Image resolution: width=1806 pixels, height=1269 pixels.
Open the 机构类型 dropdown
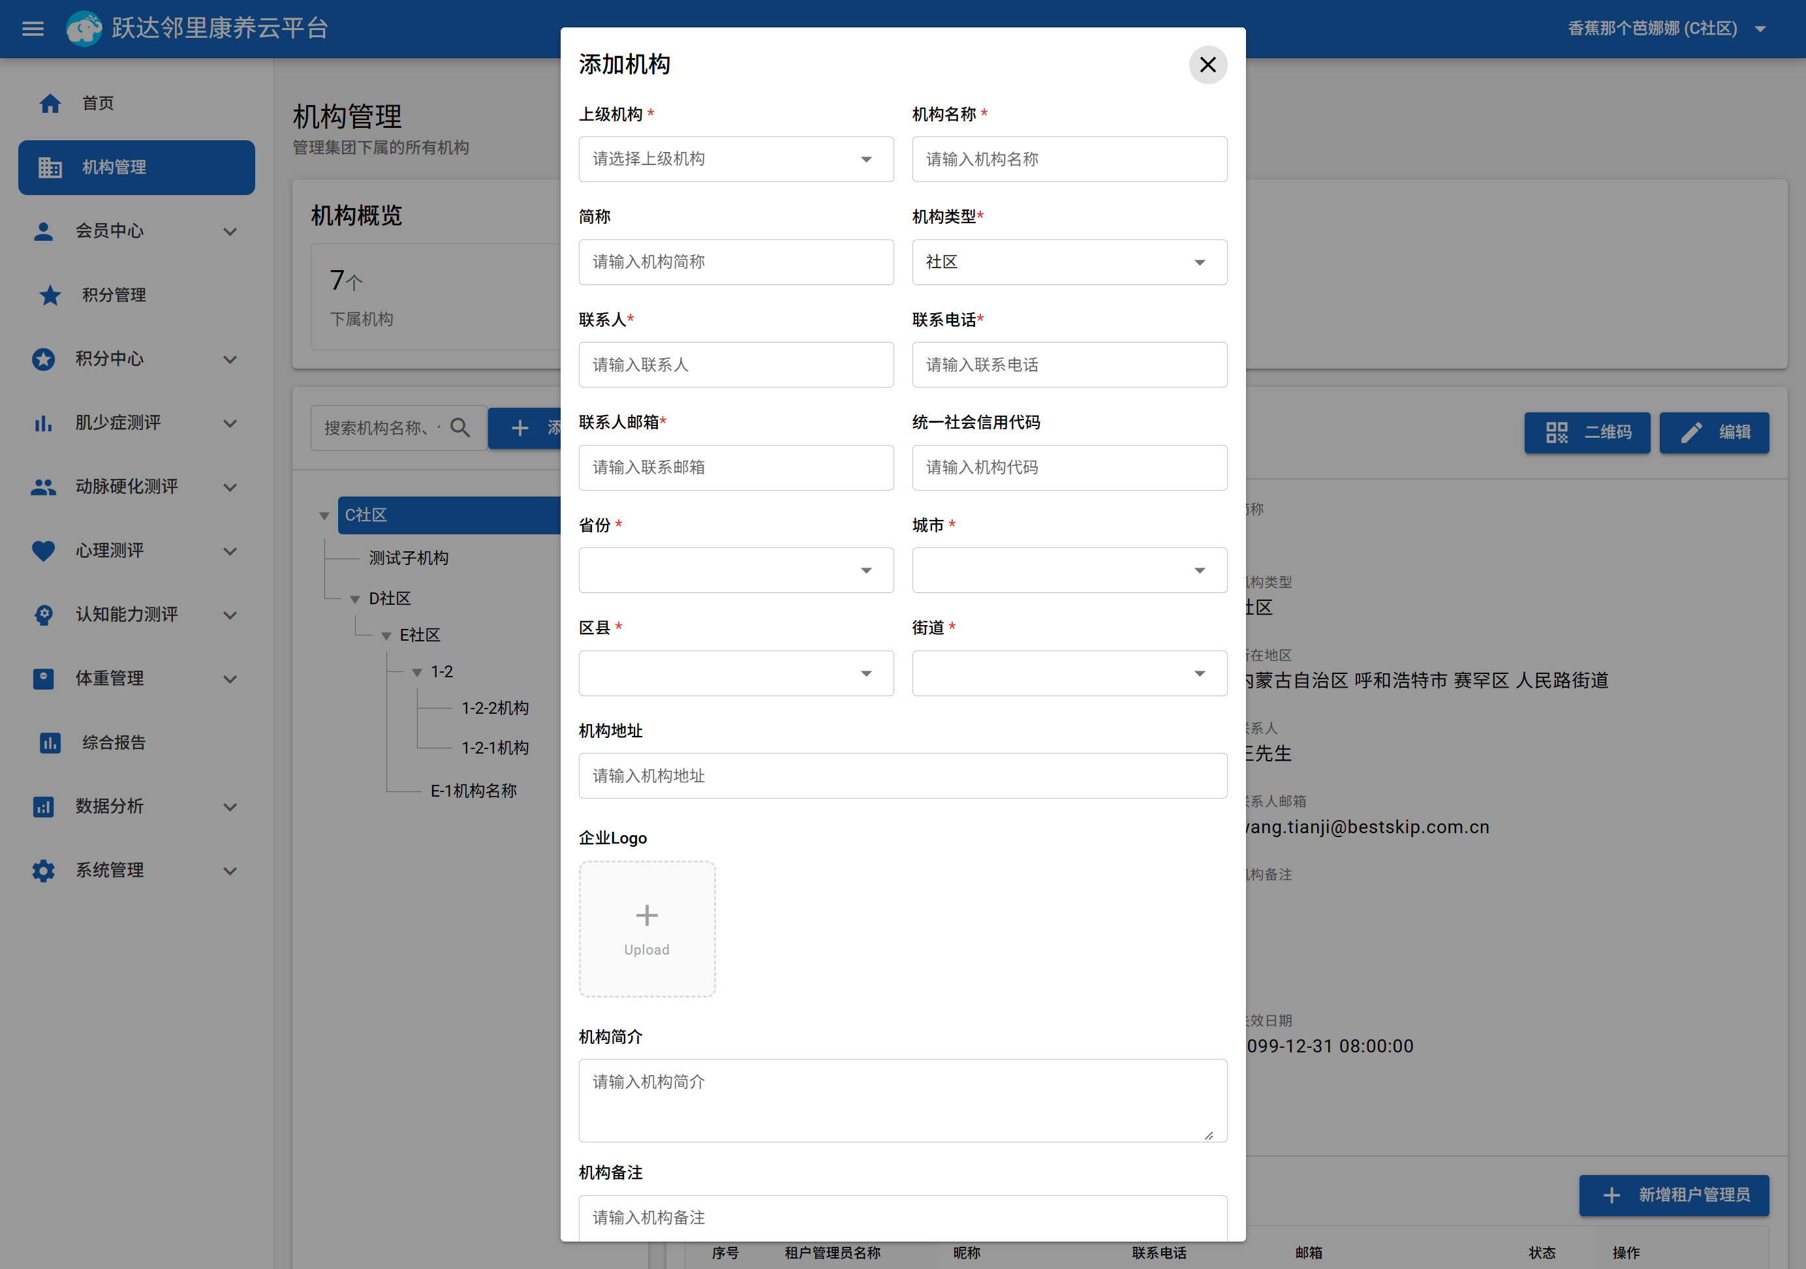[x=1069, y=262]
